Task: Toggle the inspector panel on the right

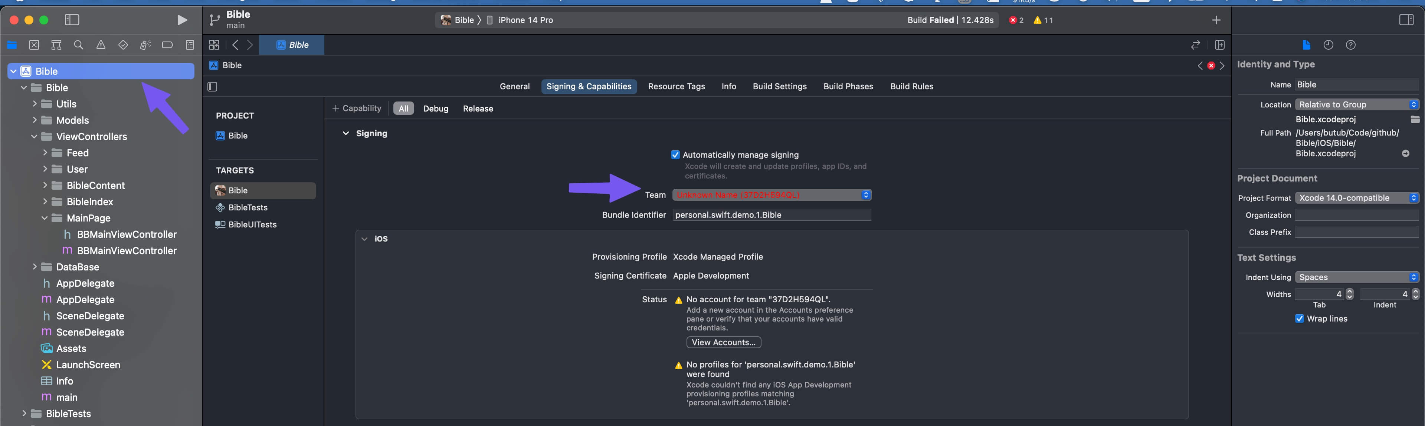Action: point(1406,20)
